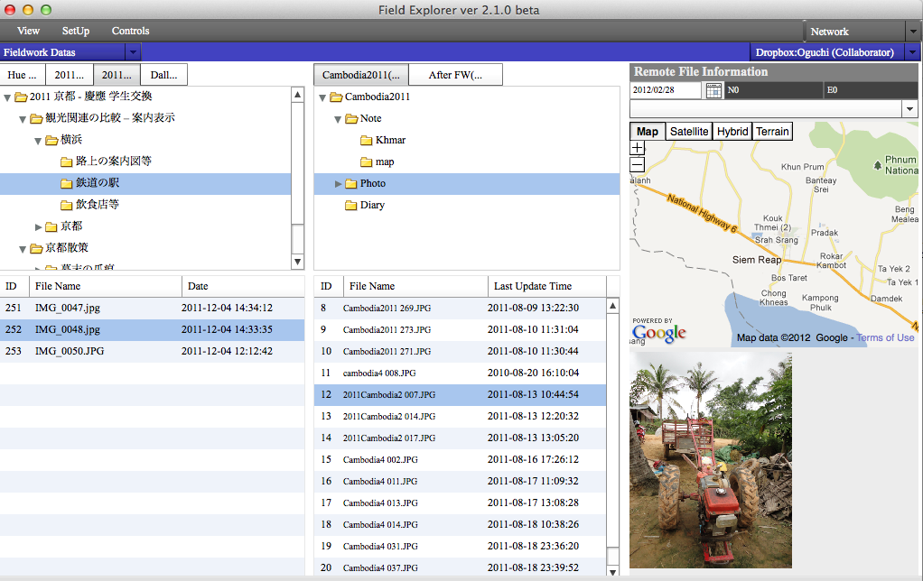Open the Fieldwork Datas dropdown
The image size is (923, 581).
pos(133,53)
